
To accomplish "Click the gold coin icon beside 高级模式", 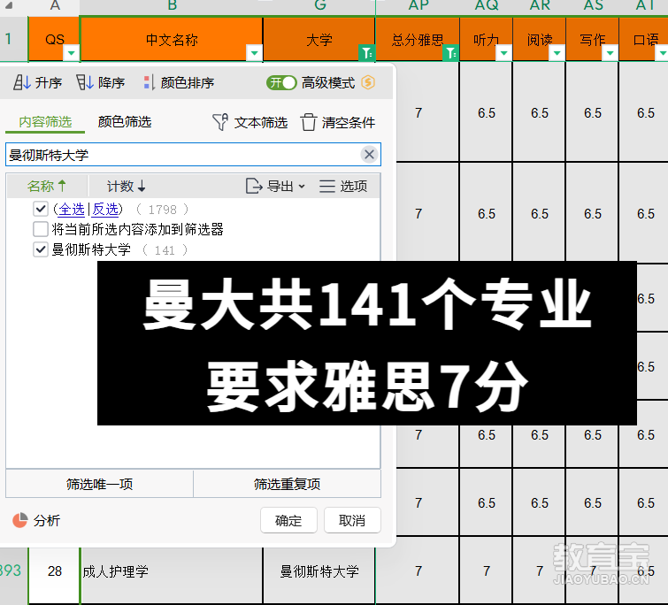I will coord(368,82).
